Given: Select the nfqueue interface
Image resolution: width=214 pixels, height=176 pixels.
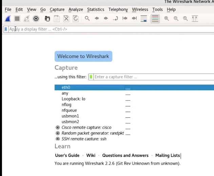Looking at the screenshot, I should click(134, 110).
